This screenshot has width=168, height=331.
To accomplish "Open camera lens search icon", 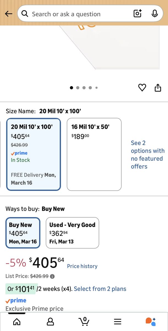I will point(137,14).
